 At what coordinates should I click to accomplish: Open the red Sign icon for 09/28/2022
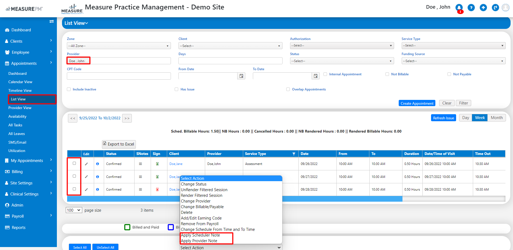pyautogui.click(x=157, y=190)
